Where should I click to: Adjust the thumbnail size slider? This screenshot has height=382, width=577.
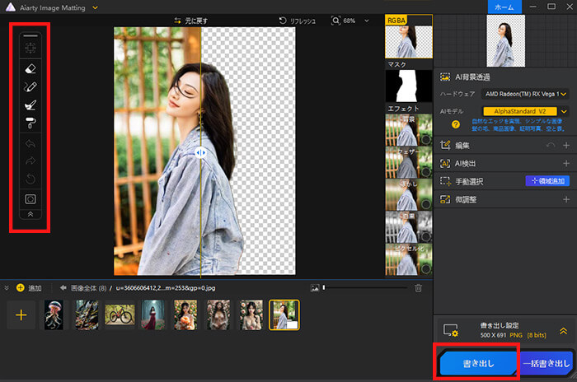point(326,287)
